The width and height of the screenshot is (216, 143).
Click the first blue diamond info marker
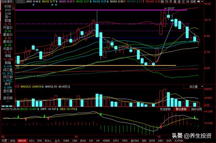(33, 5)
